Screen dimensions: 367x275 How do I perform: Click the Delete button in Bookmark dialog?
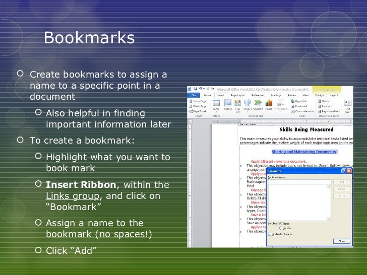[341, 189]
